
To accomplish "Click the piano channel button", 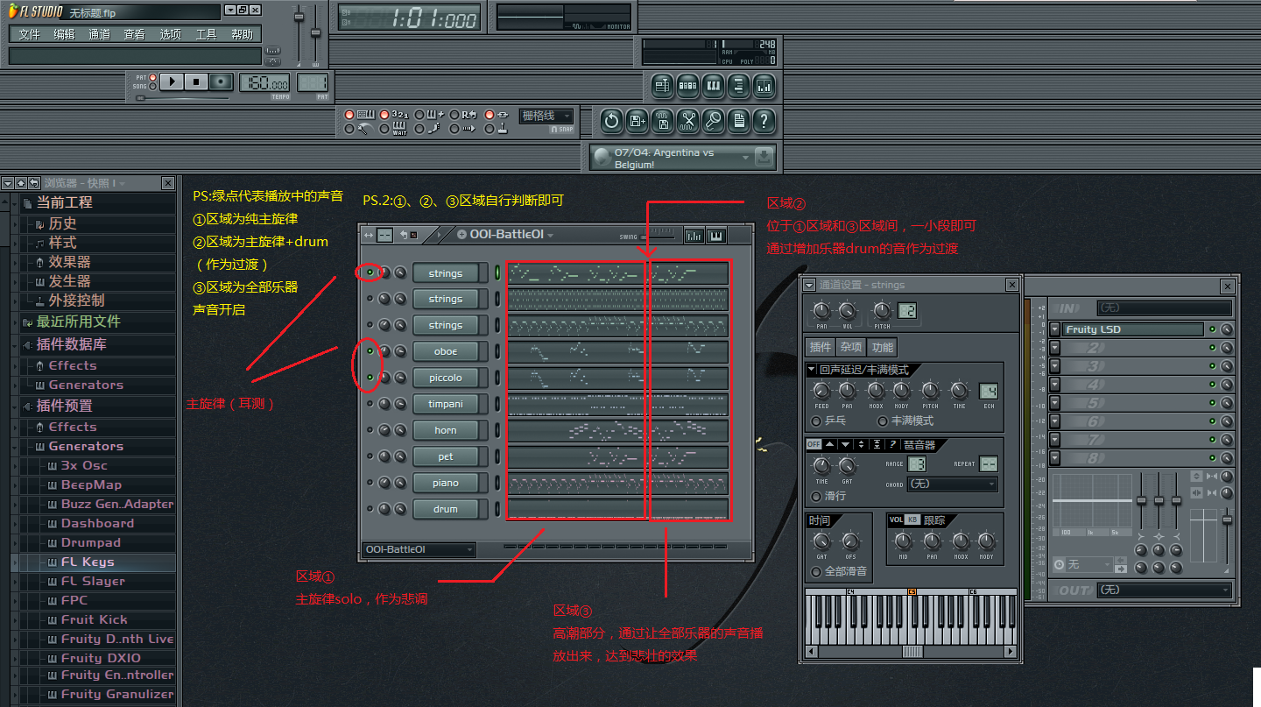I will coord(446,483).
